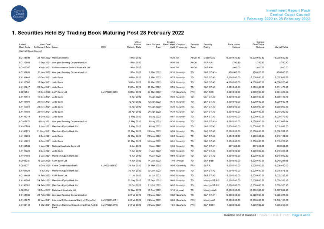The width and height of the screenshot is (324, 229).
Task: Select the first data row's deal code
Action: click(x=24, y=58)
